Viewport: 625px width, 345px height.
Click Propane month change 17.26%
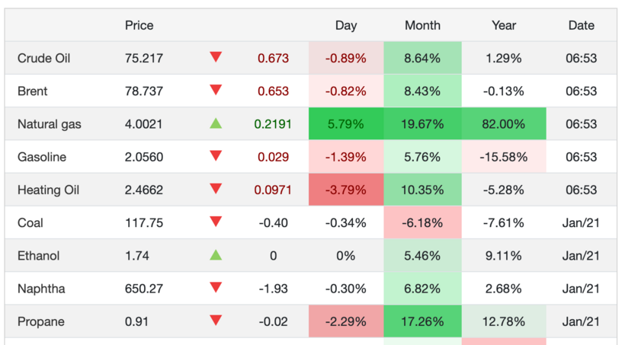coord(422,321)
